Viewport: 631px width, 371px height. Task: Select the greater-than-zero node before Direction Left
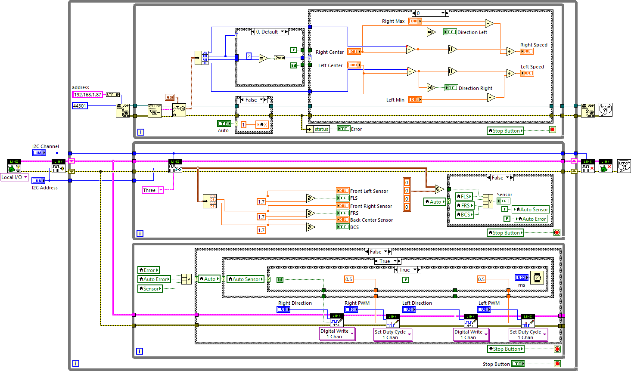pyautogui.click(x=431, y=32)
